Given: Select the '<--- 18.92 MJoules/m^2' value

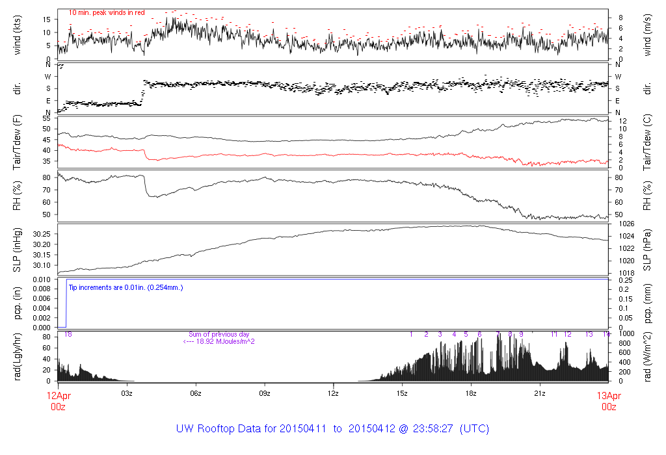Looking at the screenshot, I should coord(219,341).
